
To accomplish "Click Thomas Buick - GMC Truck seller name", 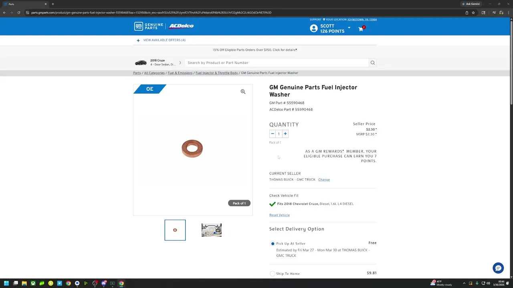I will pyautogui.click(x=292, y=180).
